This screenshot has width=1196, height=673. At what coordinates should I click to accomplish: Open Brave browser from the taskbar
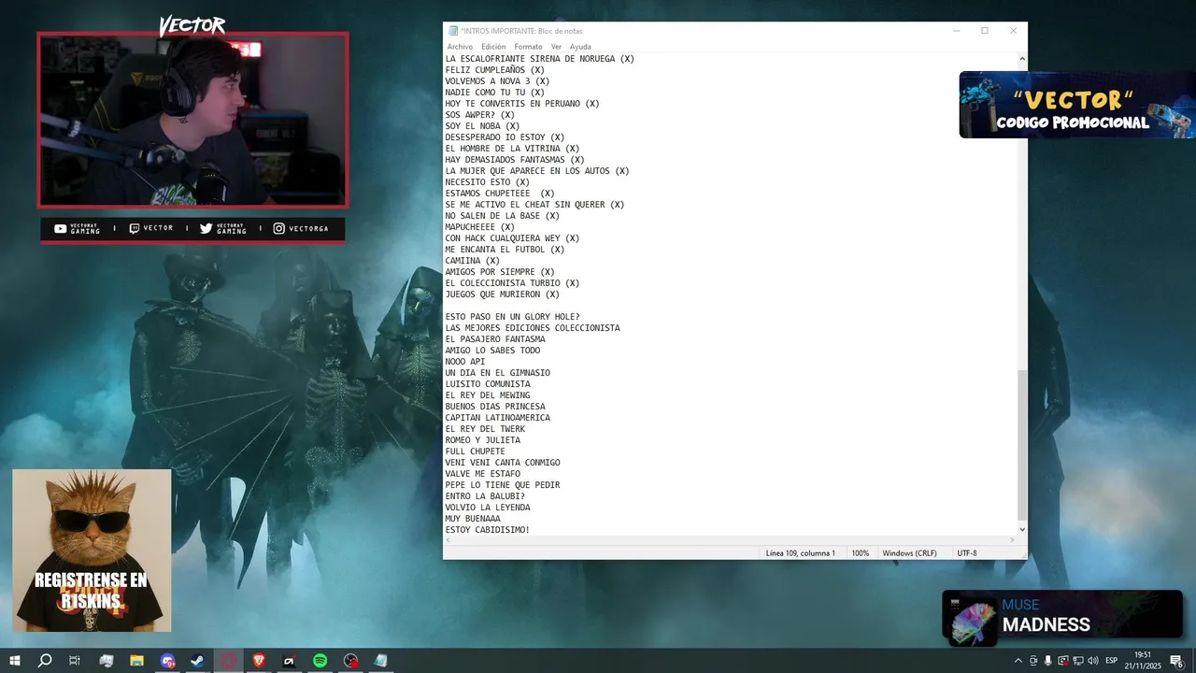(259, 661)
